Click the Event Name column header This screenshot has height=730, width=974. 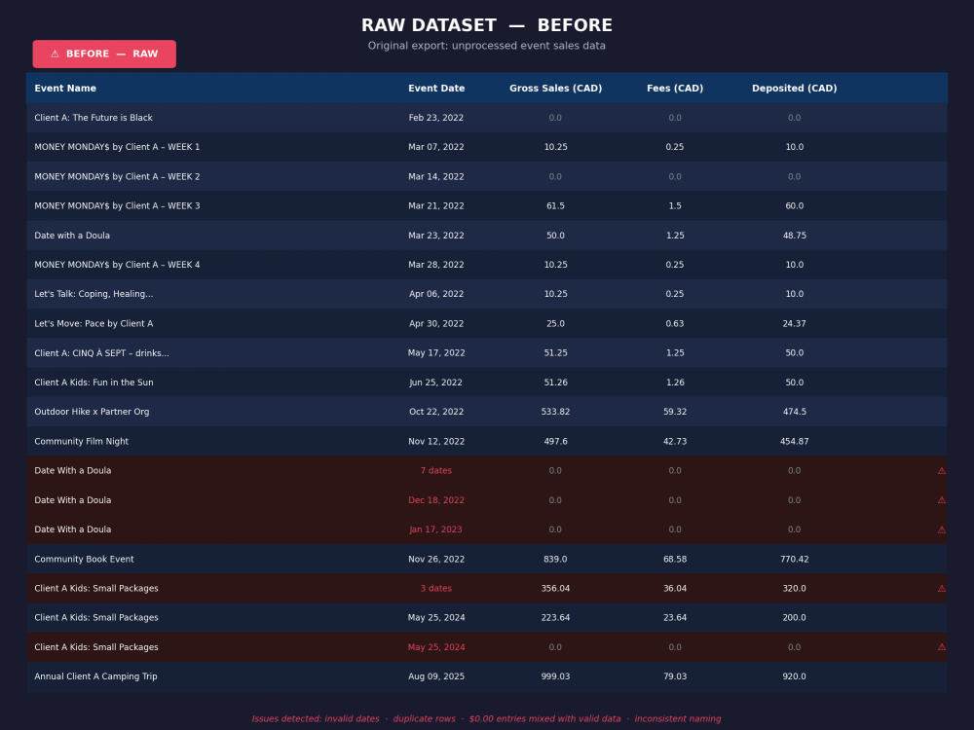click(65, 89)
